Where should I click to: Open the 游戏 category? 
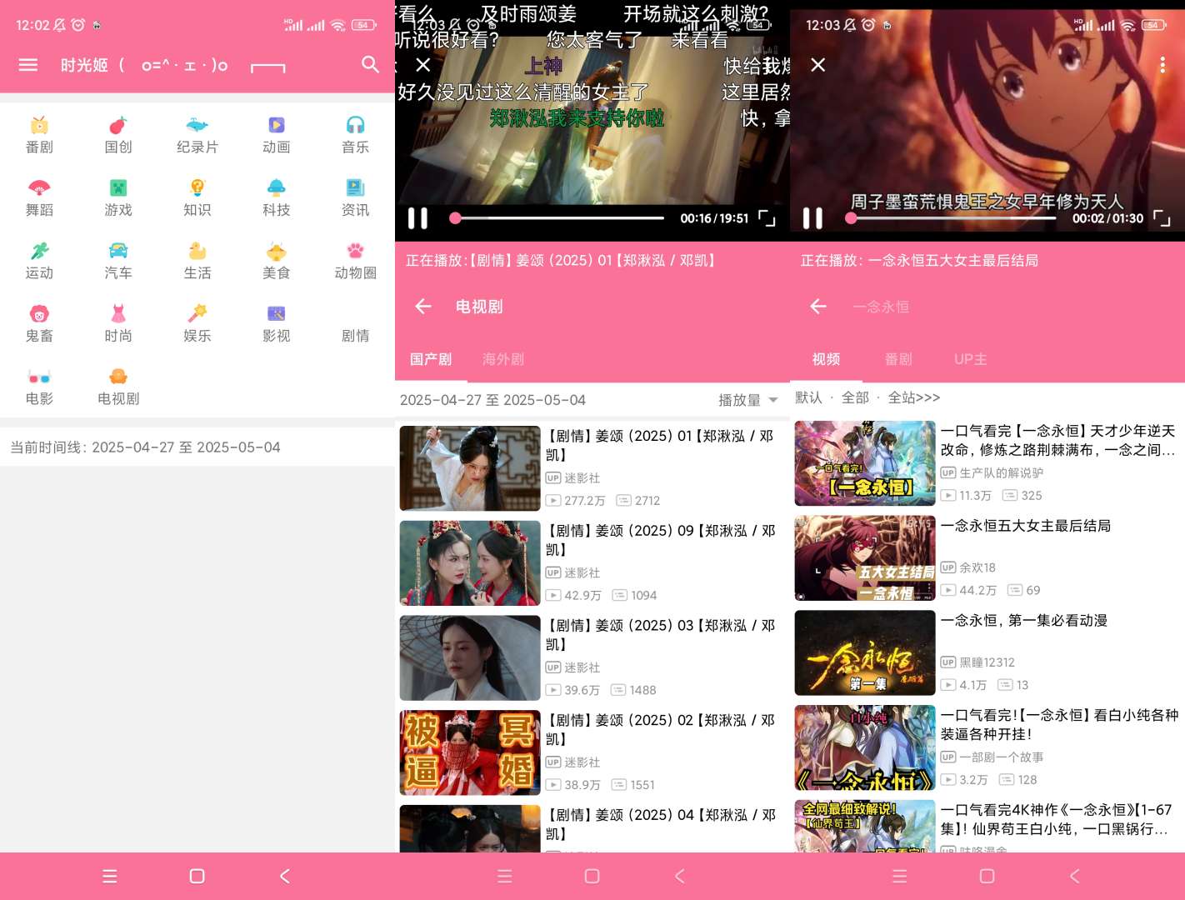pyautogui.click(x=118, y=198)
